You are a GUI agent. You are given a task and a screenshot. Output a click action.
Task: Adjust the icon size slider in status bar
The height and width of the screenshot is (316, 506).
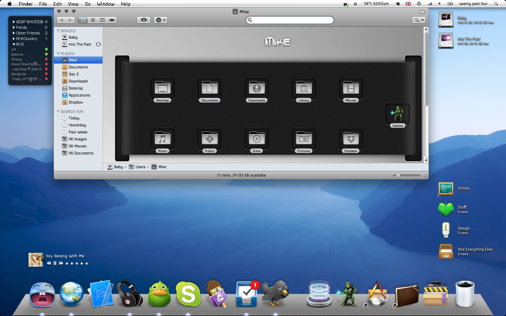pyautogui.click(x=398, y=175)
